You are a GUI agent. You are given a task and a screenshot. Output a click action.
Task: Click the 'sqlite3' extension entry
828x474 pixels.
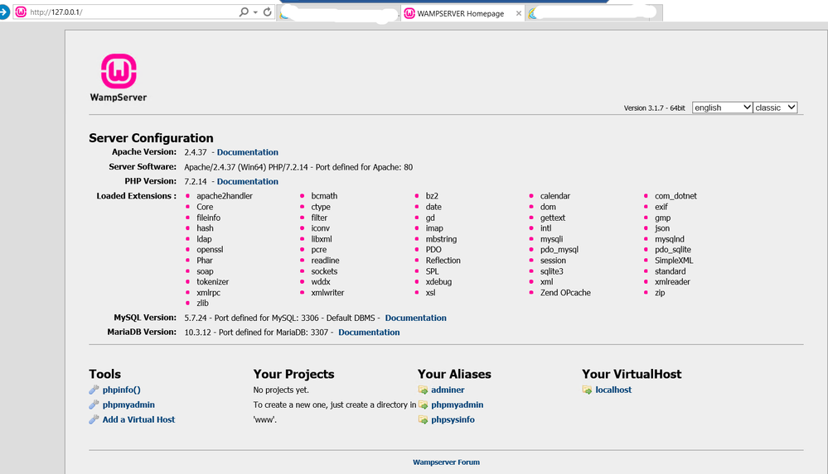point(552,271)
